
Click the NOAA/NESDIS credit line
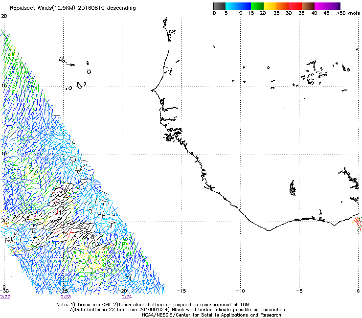(211, 315)
